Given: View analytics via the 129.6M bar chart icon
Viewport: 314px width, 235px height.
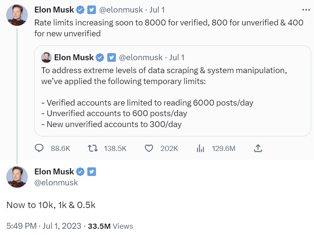Looking at the screenshot, I should click(x=200, y=149).
